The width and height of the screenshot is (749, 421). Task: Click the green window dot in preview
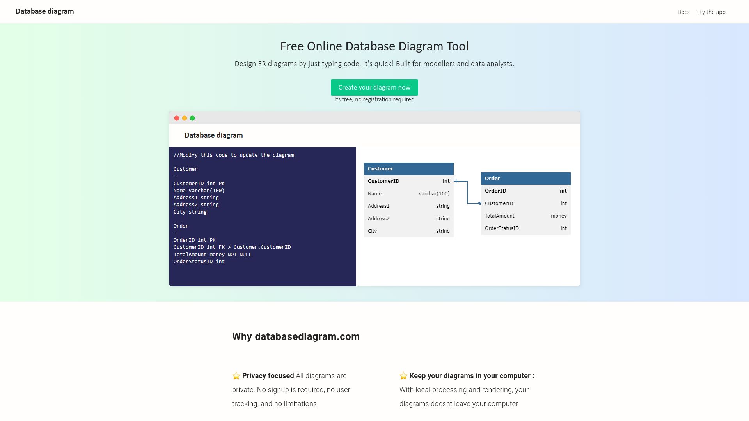[192, 118]
